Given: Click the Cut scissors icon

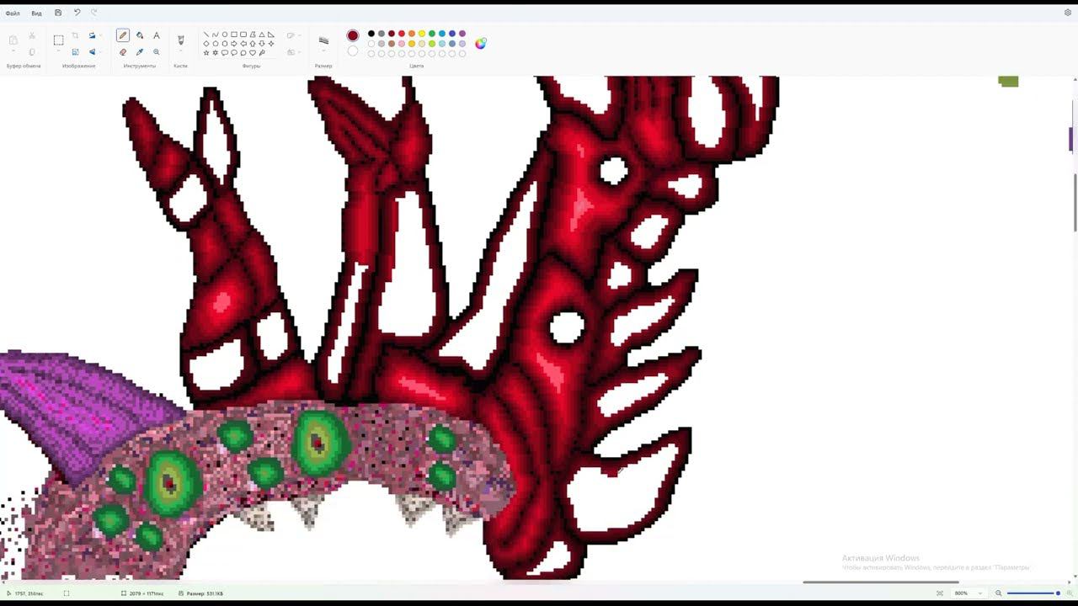Looking at the screenshot, I should coord(32,36).
